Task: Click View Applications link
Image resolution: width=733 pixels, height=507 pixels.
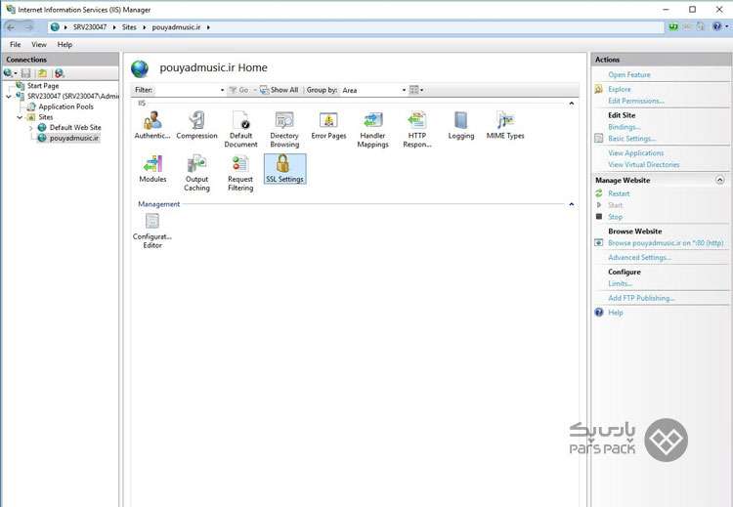Action: click(636, 153)
